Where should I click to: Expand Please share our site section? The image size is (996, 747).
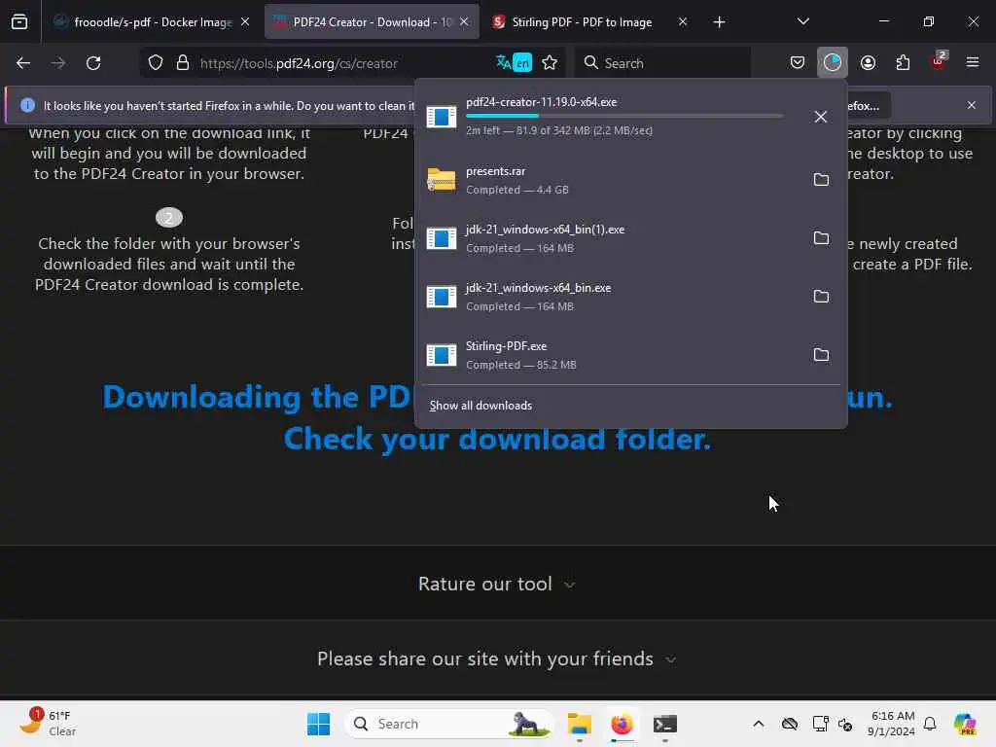pyautogui.click(x=496, y=658)
